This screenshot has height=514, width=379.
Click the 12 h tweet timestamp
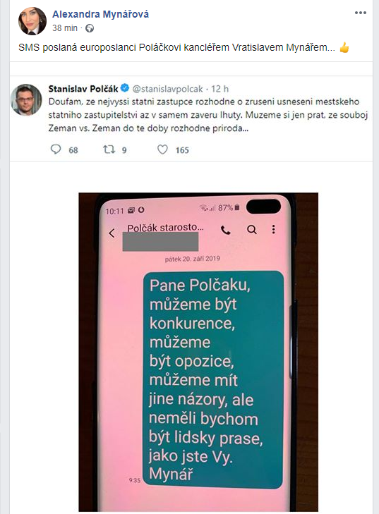[x=220, y=89]
